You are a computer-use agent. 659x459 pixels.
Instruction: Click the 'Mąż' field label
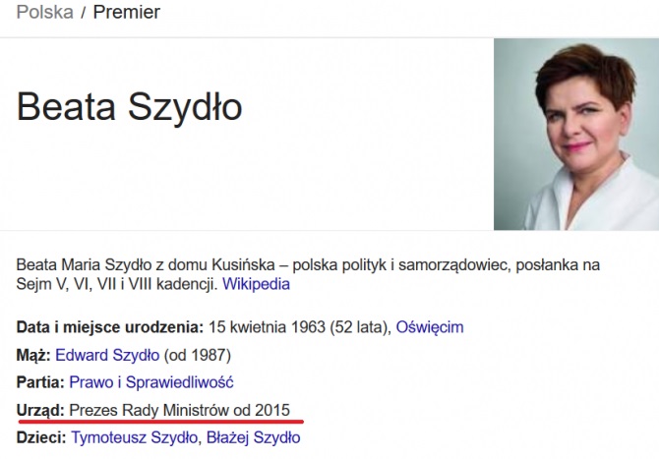[32, 354]
